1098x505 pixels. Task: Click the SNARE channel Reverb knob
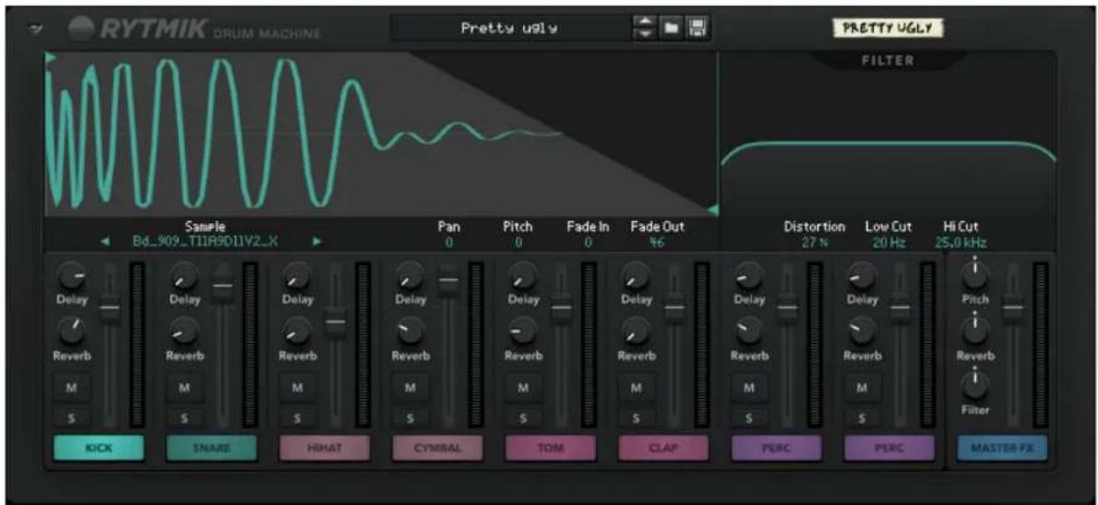185,330
